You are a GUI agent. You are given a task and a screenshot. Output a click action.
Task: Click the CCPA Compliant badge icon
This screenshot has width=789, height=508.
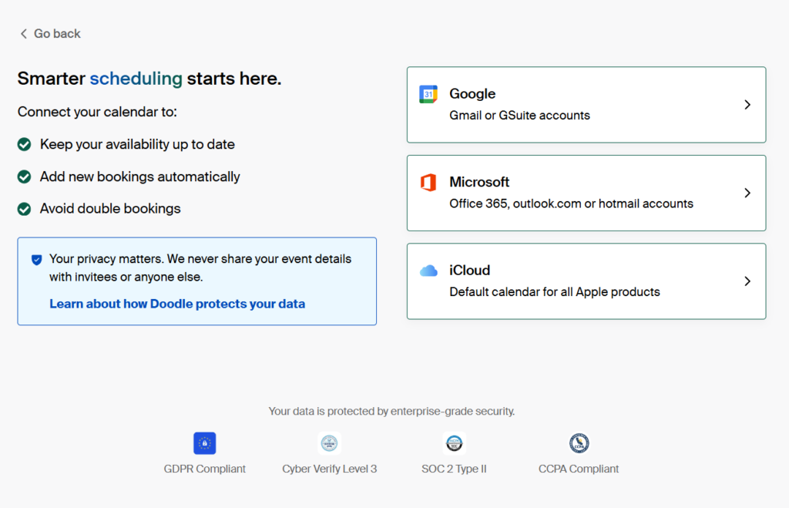coord(579,443)
